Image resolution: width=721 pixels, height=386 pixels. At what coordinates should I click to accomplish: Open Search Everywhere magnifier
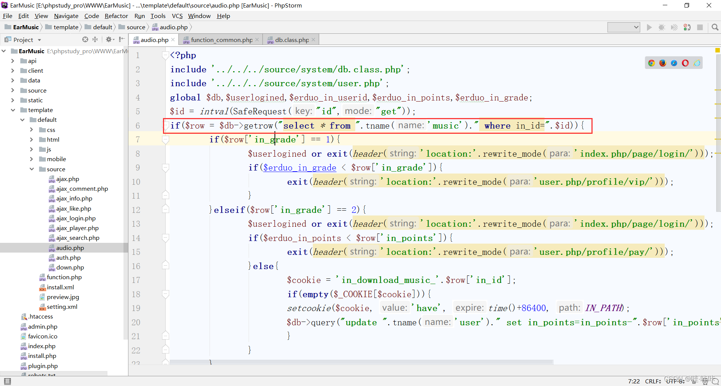[x=715, y=27]
